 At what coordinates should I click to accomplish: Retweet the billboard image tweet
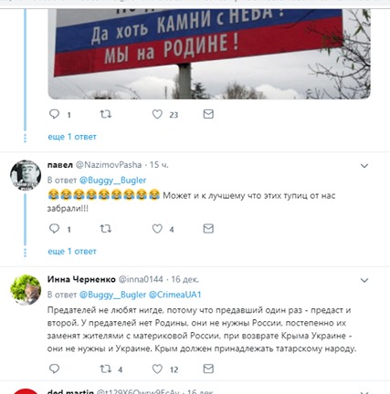pyautogui.click(x=106, y=114)
